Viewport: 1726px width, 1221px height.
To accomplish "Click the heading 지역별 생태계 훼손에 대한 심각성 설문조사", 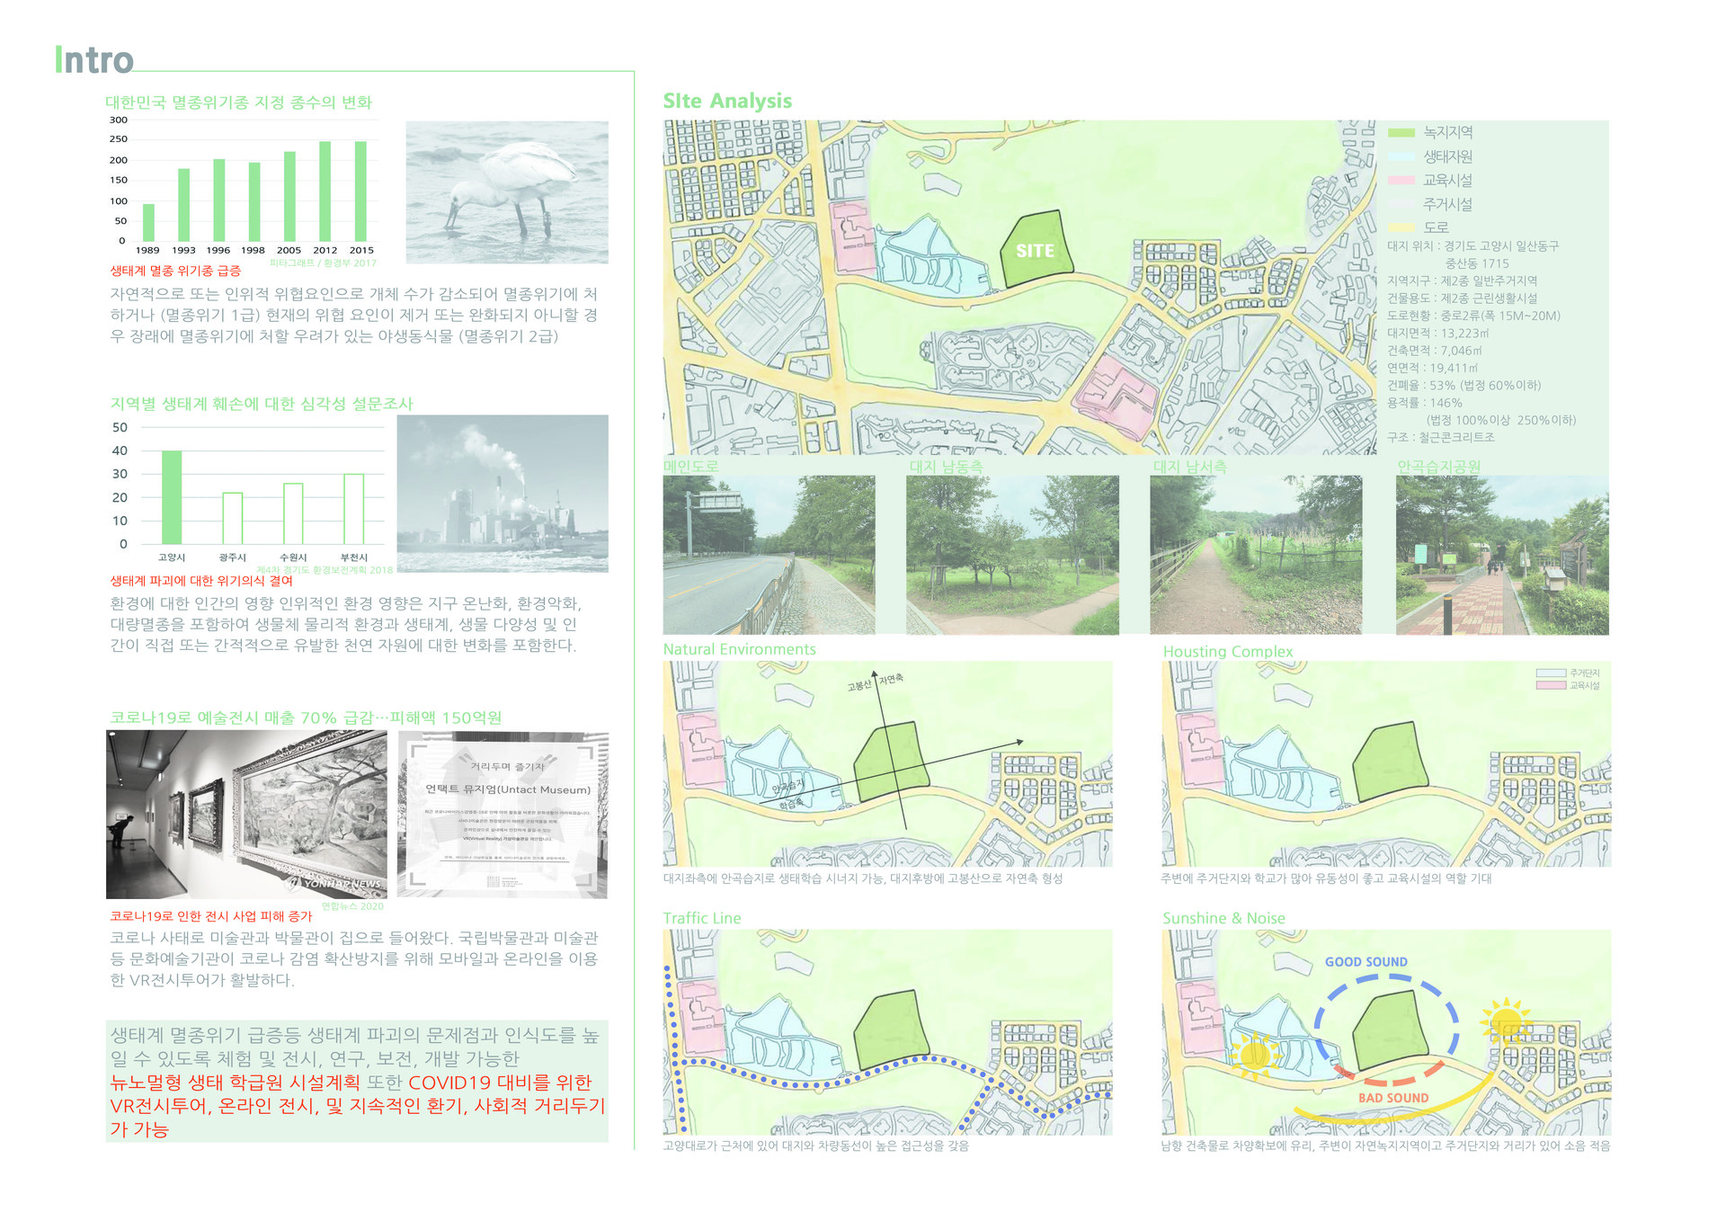I will coord(262,404).
